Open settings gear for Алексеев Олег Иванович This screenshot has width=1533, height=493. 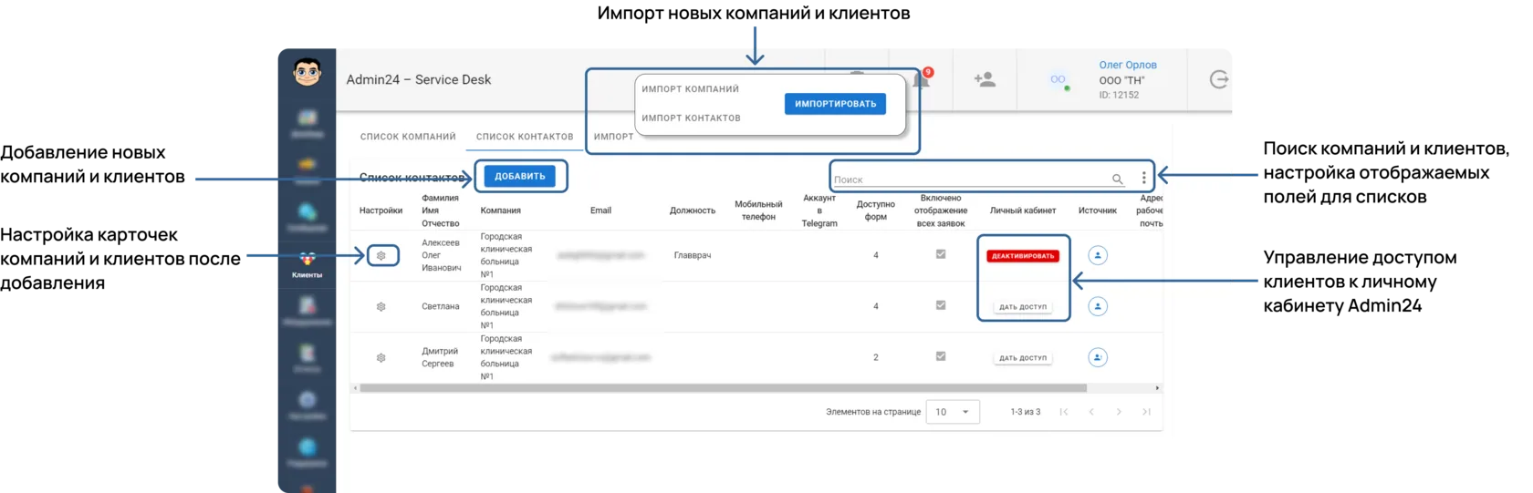381,255
